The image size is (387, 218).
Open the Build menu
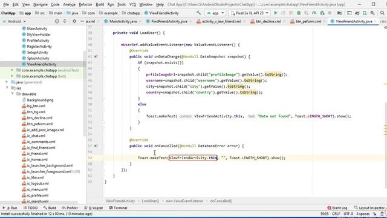(100, 4)
